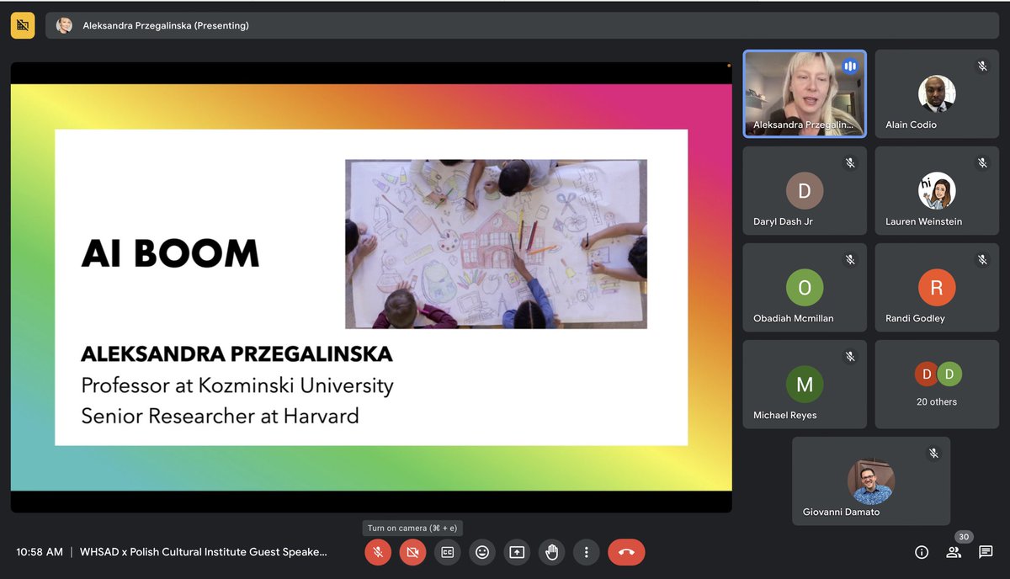Show the participants list
Viewport: 1010px width, 579px height.
tap(954, 552)
